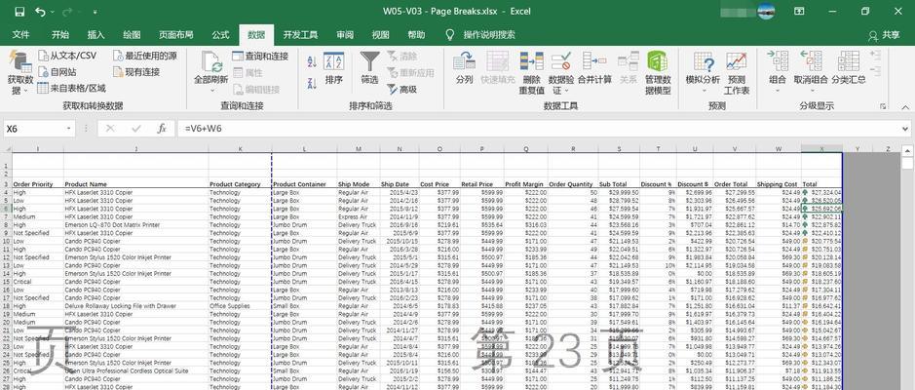The width and height of the screenshot is (915, 390).
Task: Select column header L
Action: 304,149
